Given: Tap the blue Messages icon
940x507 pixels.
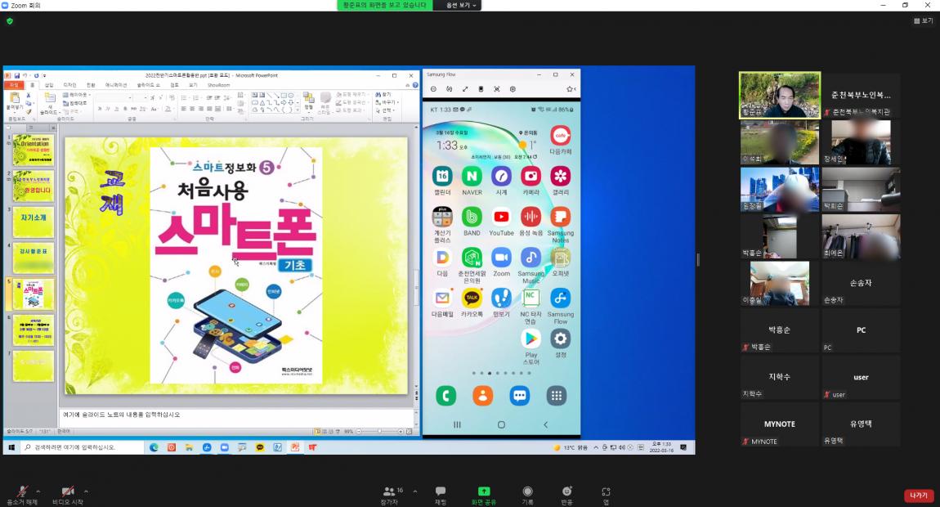Looking at the screenshot, I should click(519, 396).
